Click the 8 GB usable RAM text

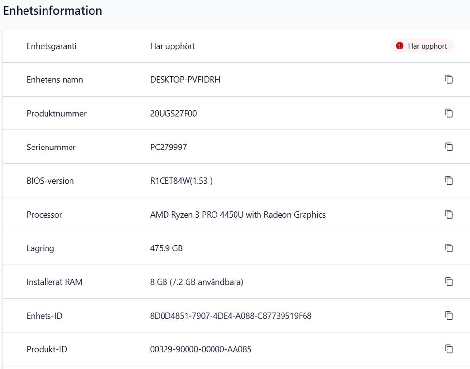[x=196, y=282]
